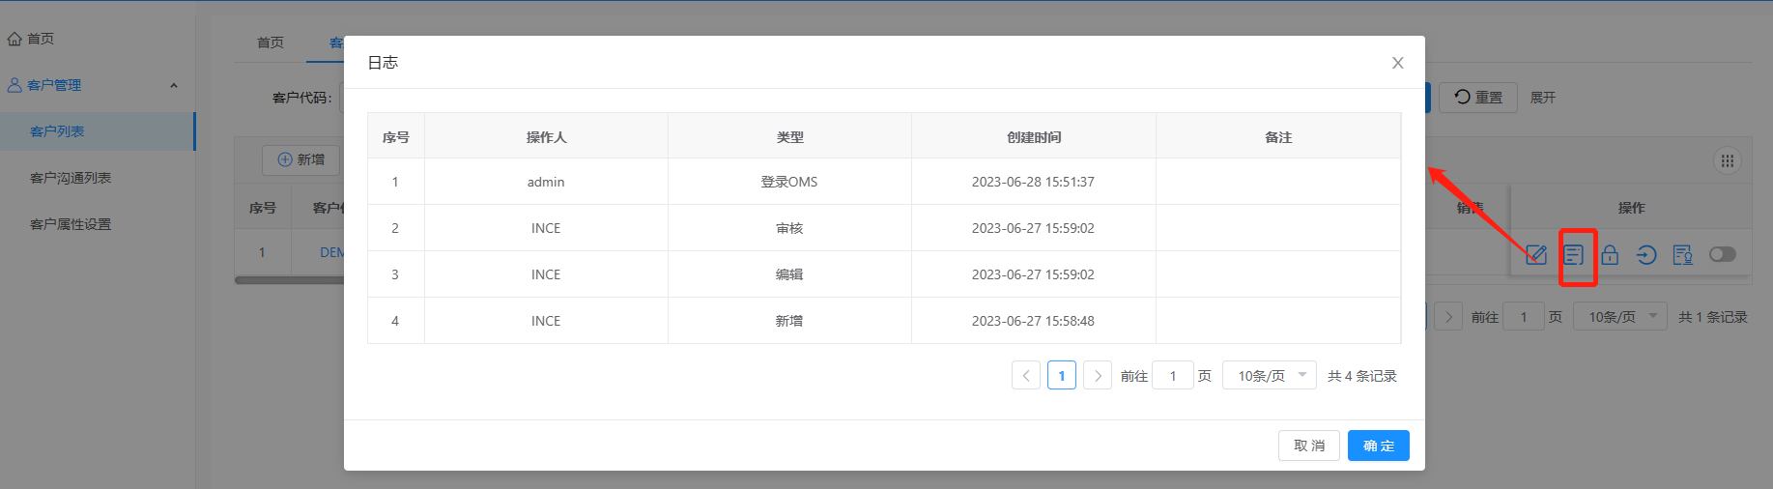This screenshot has height=489, width=1773.
Task: Close the 日志 dialog with the X icon
Action: (1397, 63)
